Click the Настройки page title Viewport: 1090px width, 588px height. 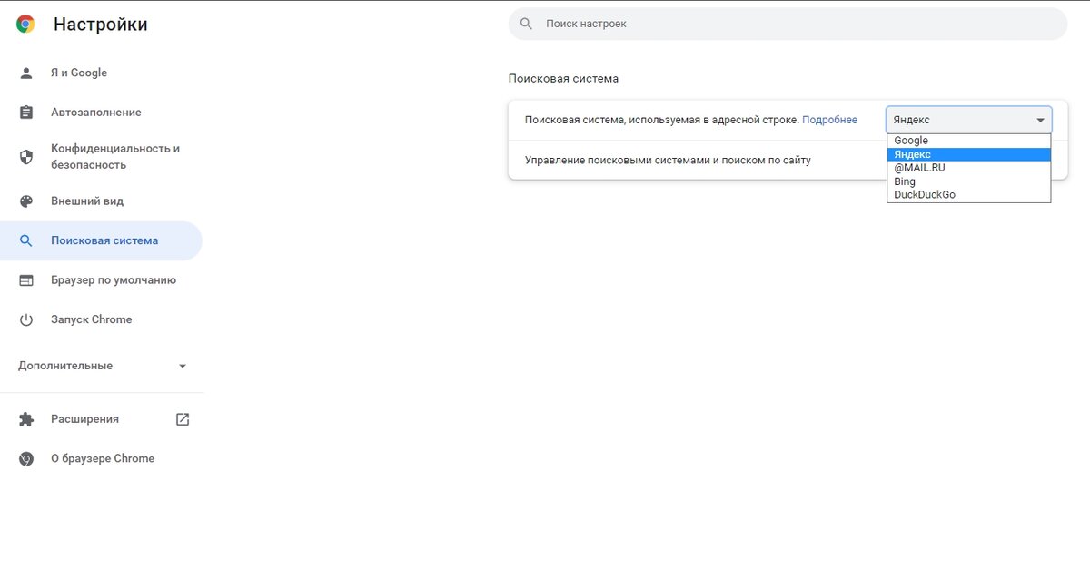point(101,24)
